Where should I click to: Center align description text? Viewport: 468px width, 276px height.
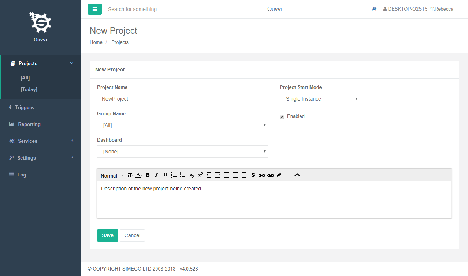pyautogui.click(x=235, y=175)
